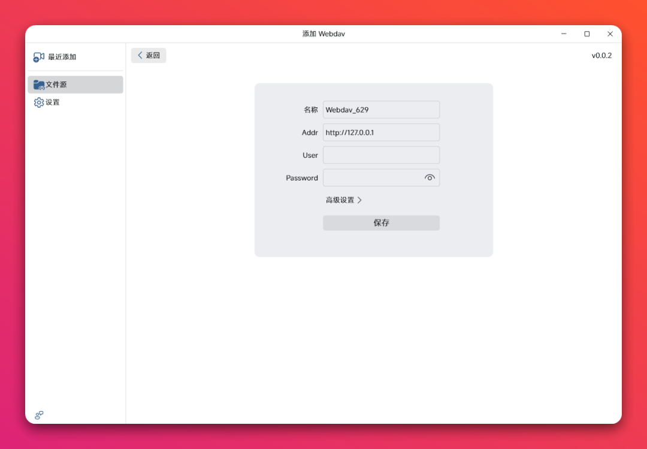
Task: Toggle password visibility with the eye icon
Action: tap(430, 177)
